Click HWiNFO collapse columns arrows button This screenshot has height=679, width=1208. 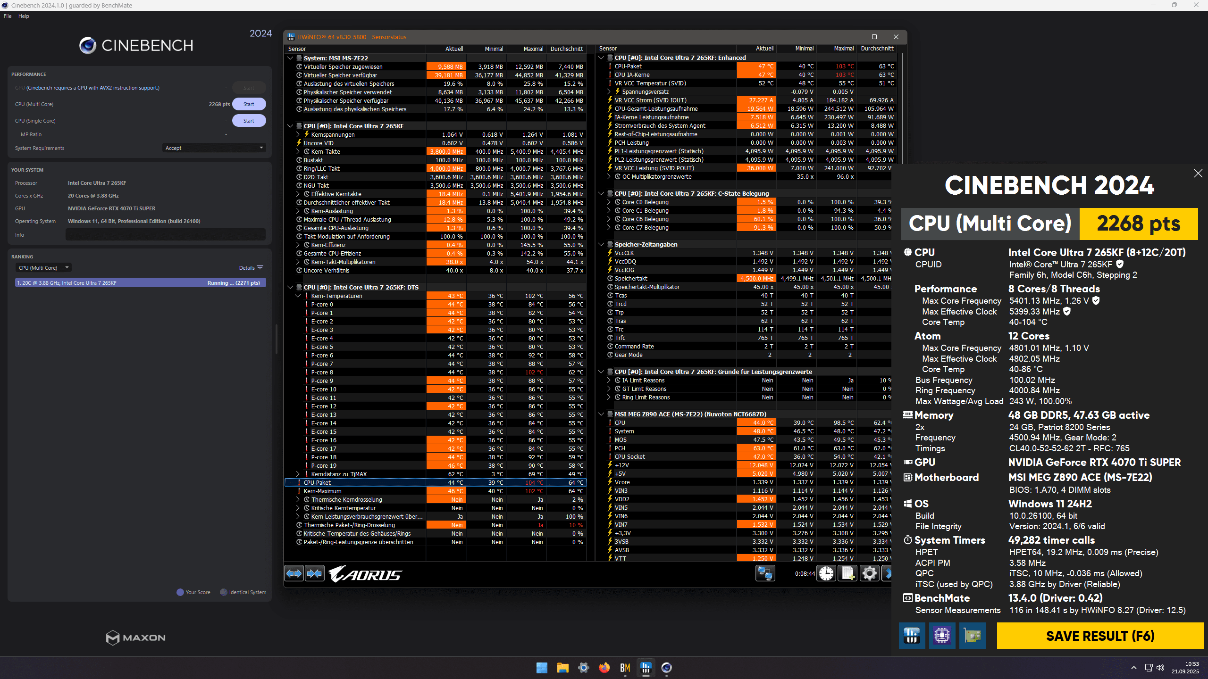[315, 573]
